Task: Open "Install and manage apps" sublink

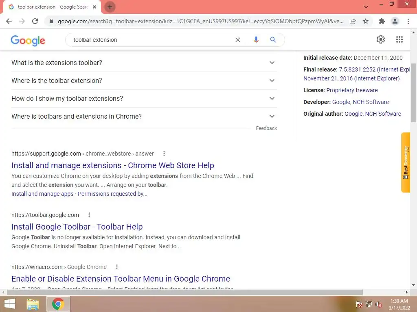Action: point(42,194)
